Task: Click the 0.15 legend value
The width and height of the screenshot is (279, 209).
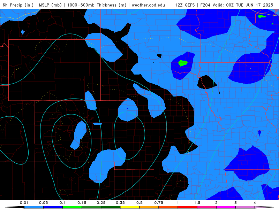Action: pos(82,203)
